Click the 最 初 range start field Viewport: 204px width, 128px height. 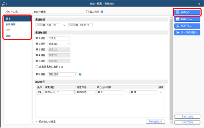point(110,92)
